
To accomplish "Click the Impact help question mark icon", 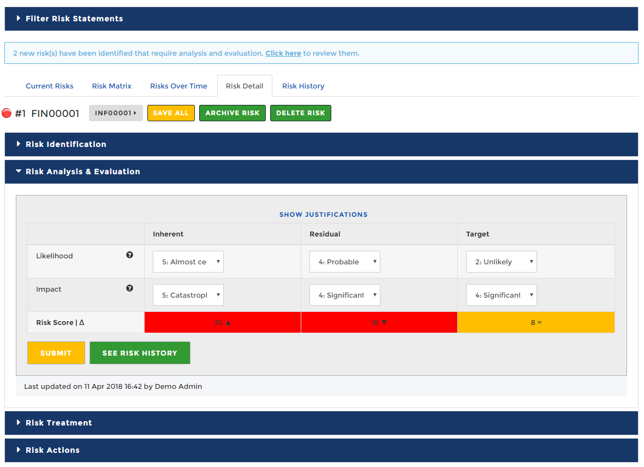I will click(129, 288).
